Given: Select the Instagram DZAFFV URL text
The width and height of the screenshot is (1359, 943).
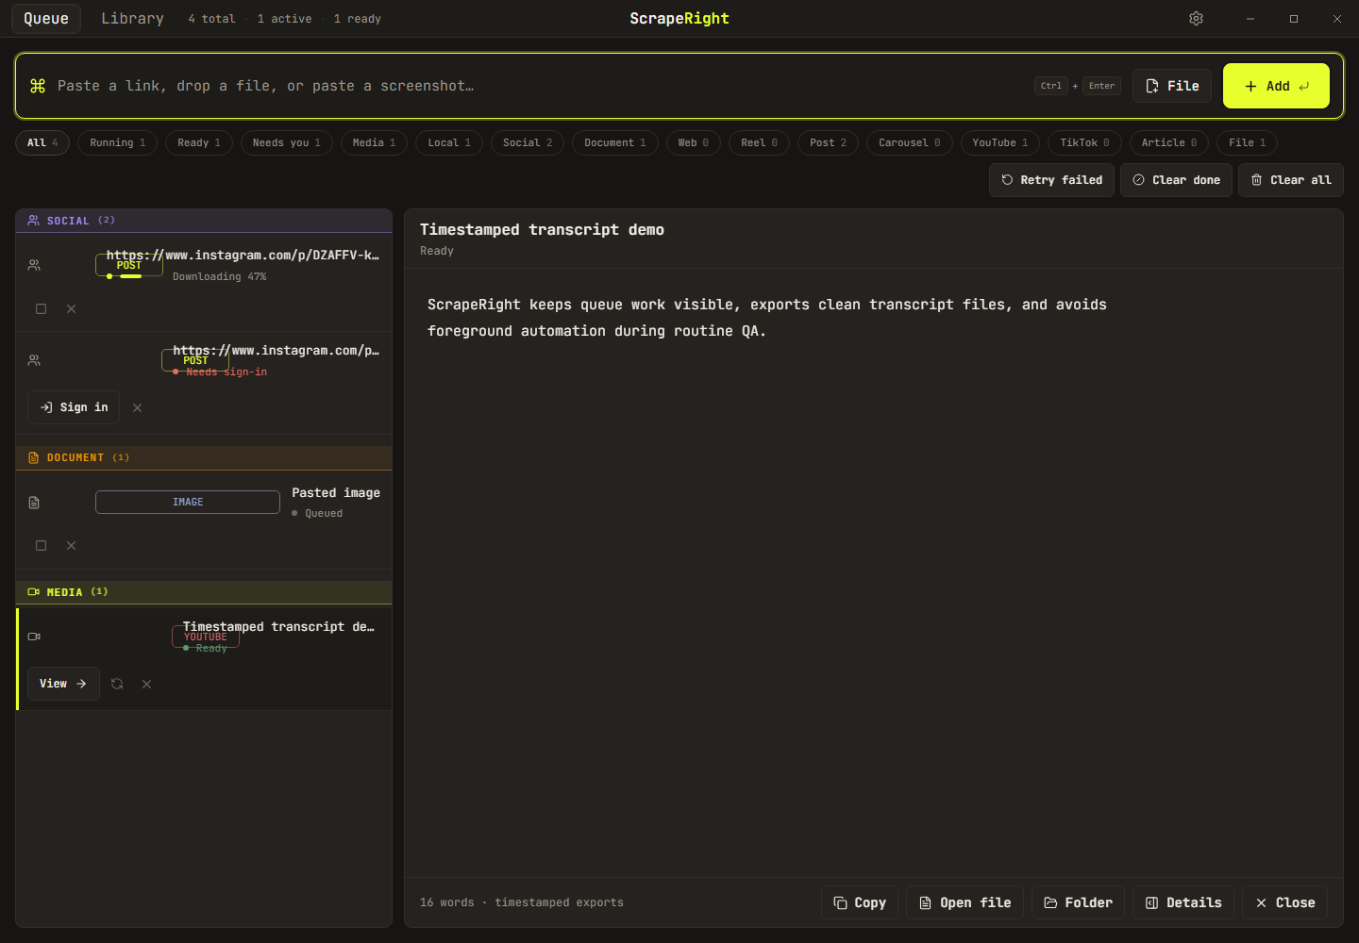Looking at the screenshot, I should tap(243, 256).
